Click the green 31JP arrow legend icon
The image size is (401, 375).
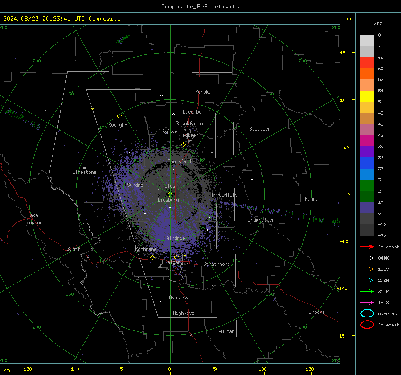coord(367,291)
